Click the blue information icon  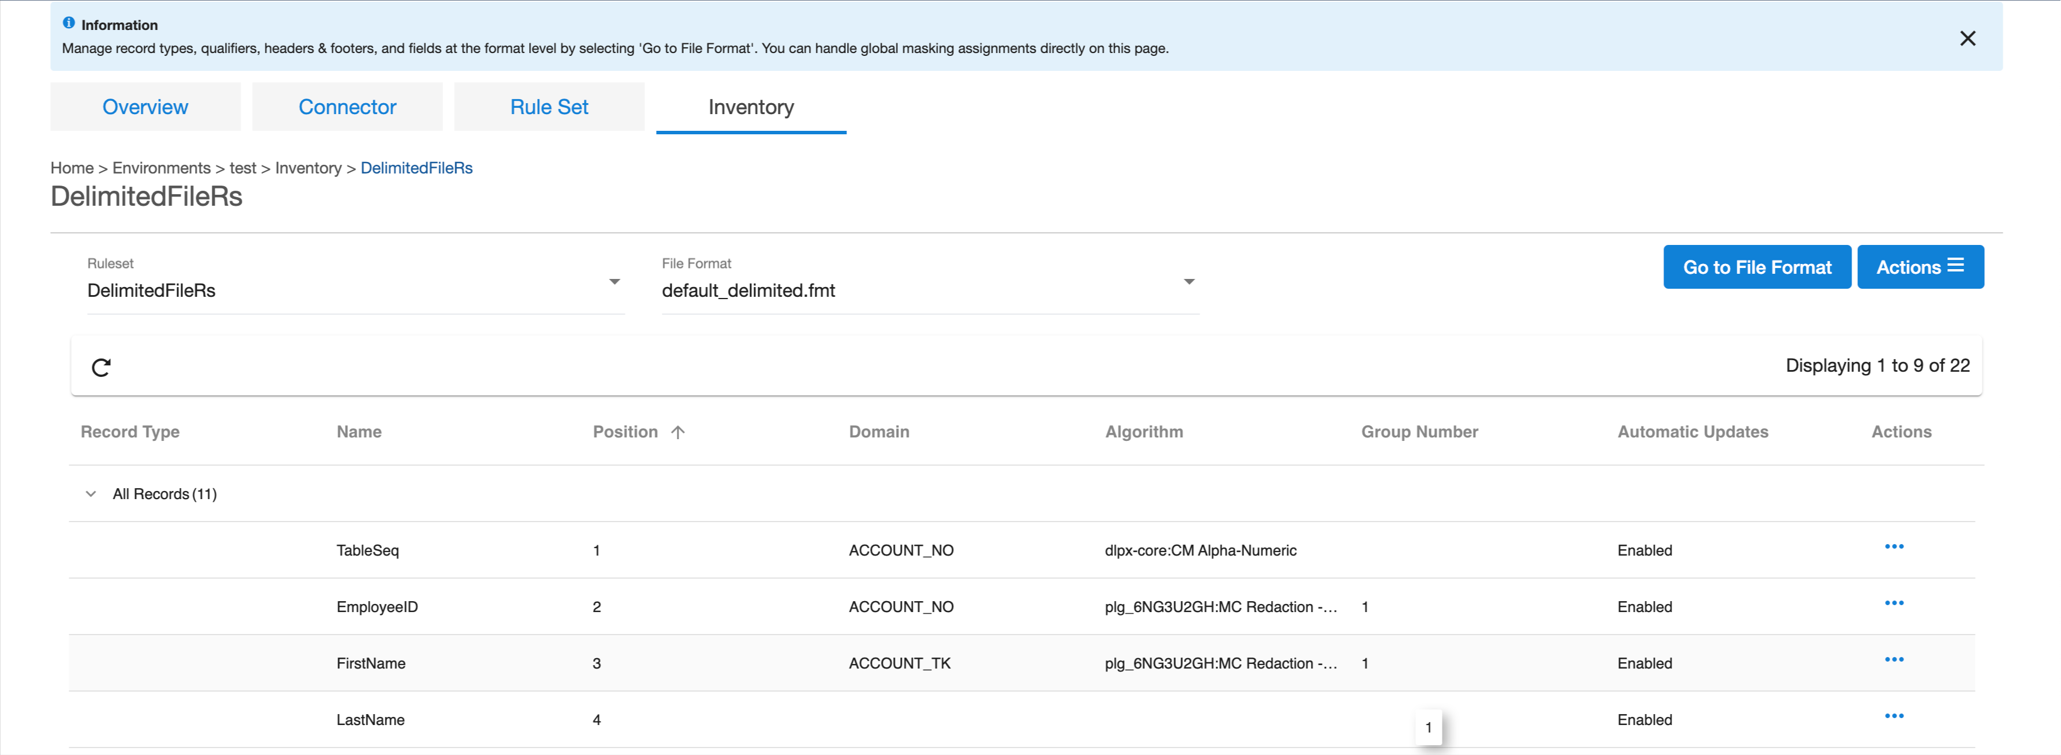(69, 23)
